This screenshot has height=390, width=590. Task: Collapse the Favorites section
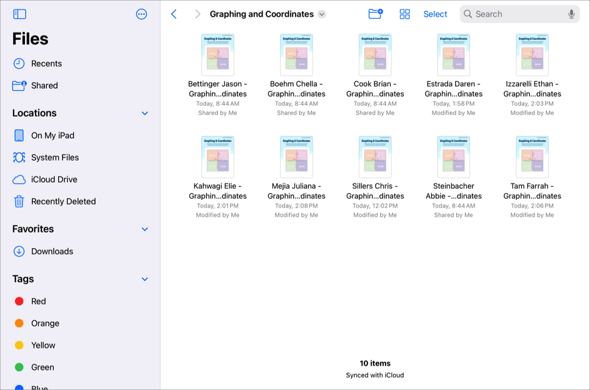(x=144, y=229)
